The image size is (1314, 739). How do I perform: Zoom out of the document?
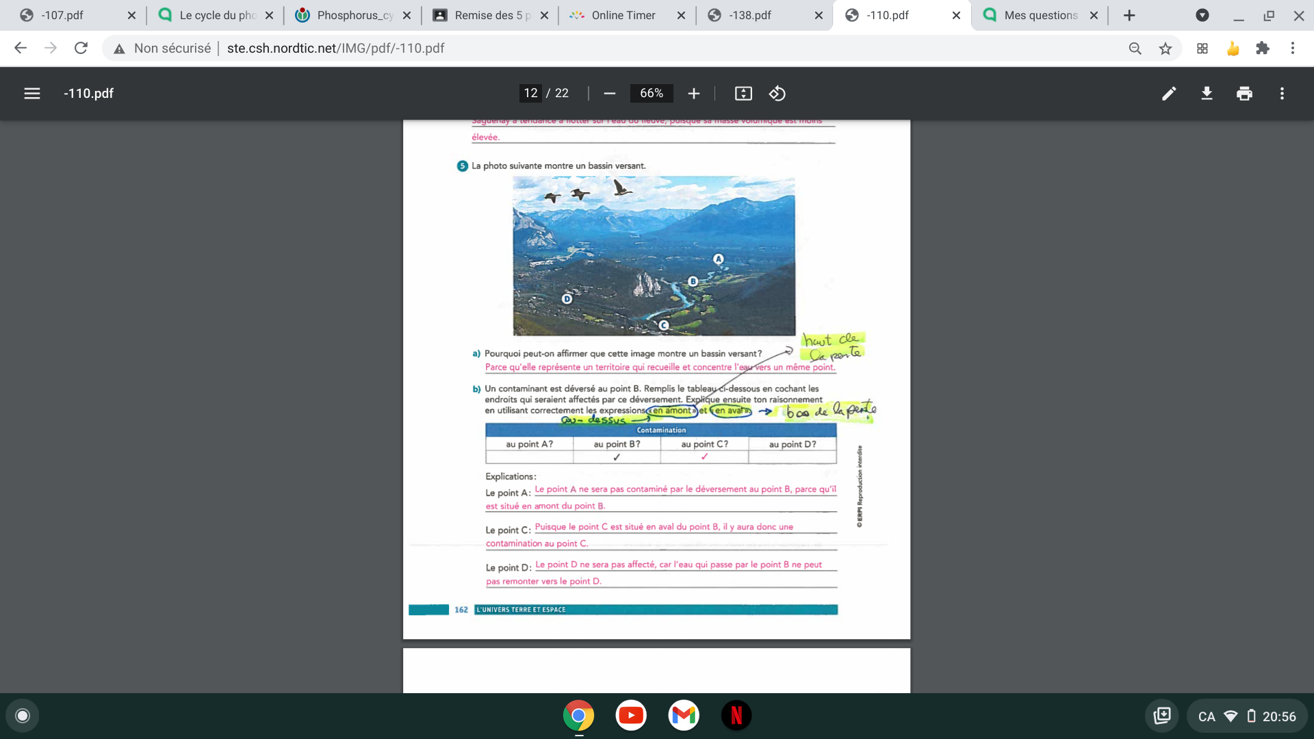[x=609, y=94]
